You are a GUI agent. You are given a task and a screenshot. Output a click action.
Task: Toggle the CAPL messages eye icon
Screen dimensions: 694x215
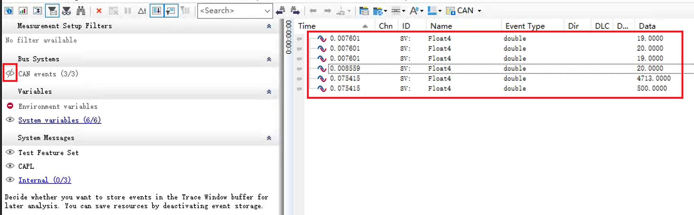coord(10,166)
